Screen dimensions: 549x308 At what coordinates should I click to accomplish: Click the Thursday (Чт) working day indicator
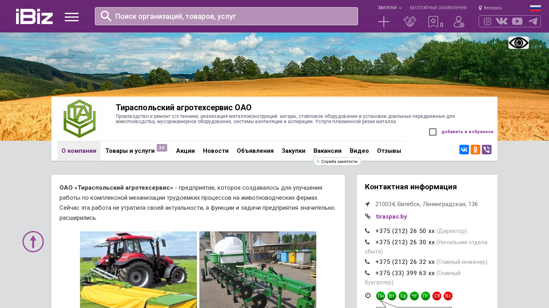[414, 296]
